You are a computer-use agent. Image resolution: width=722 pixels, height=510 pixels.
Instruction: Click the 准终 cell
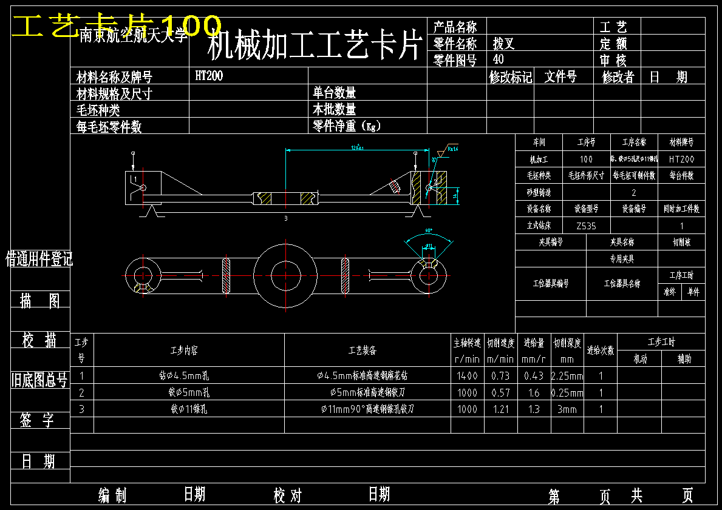(670, 292)
